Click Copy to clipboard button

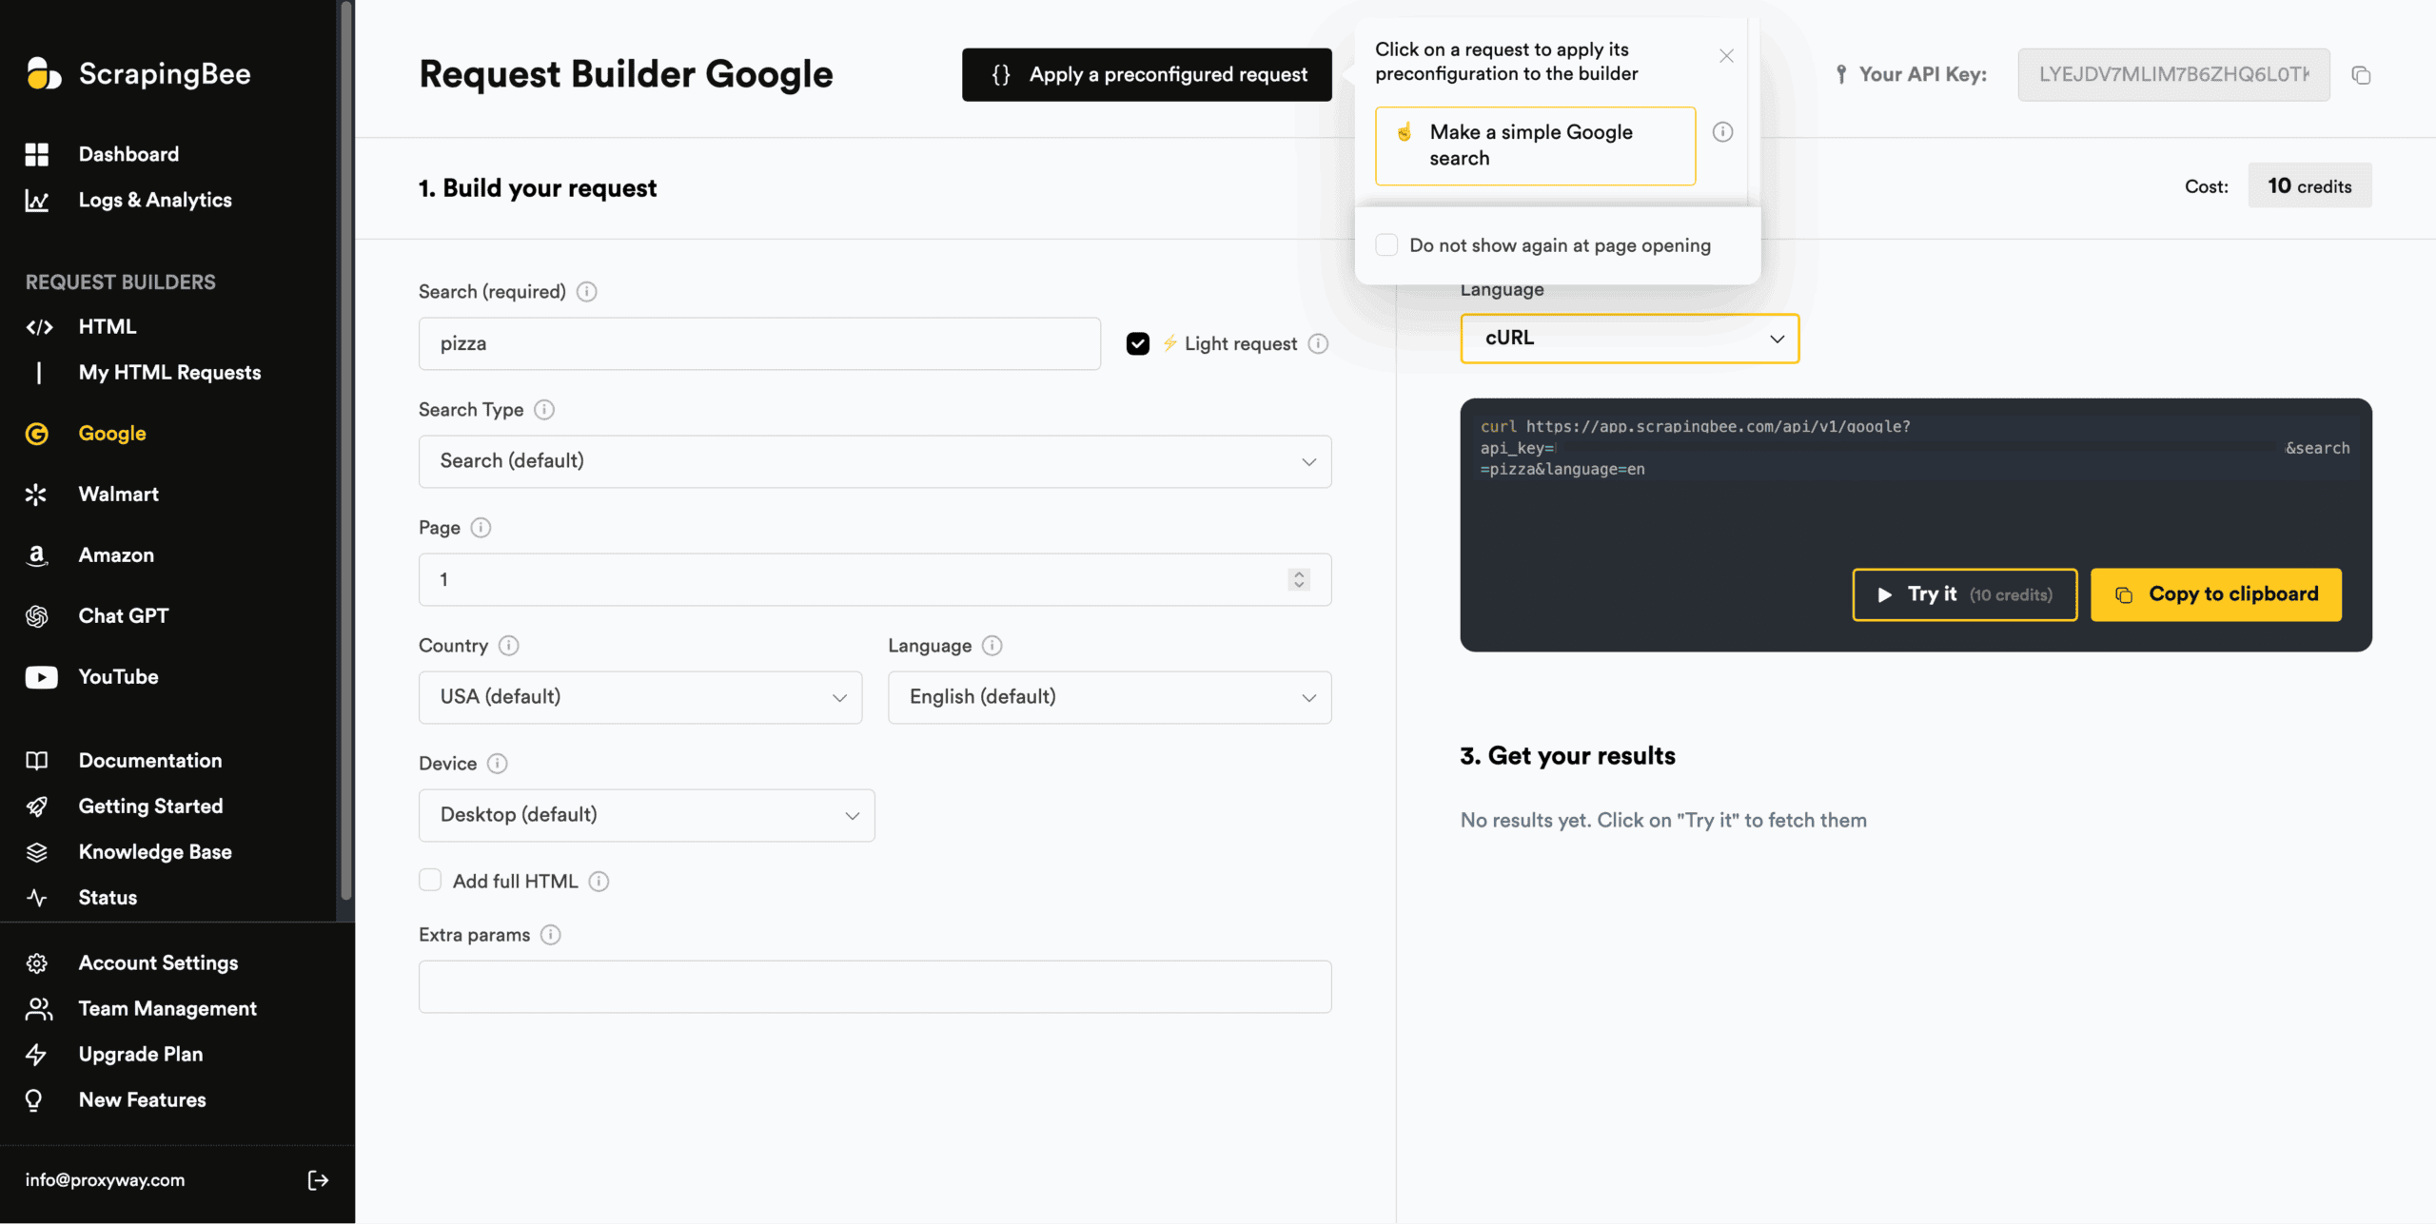pos(2215,594)
